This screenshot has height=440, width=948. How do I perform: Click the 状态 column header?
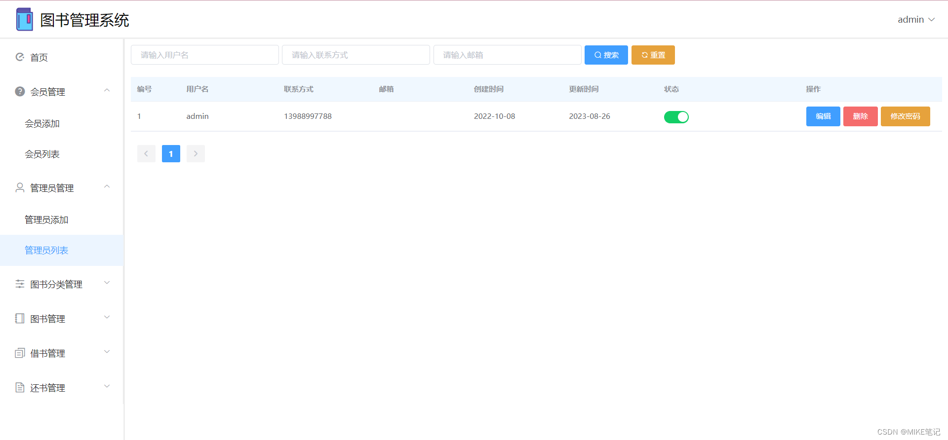click(x=671, y=89)
